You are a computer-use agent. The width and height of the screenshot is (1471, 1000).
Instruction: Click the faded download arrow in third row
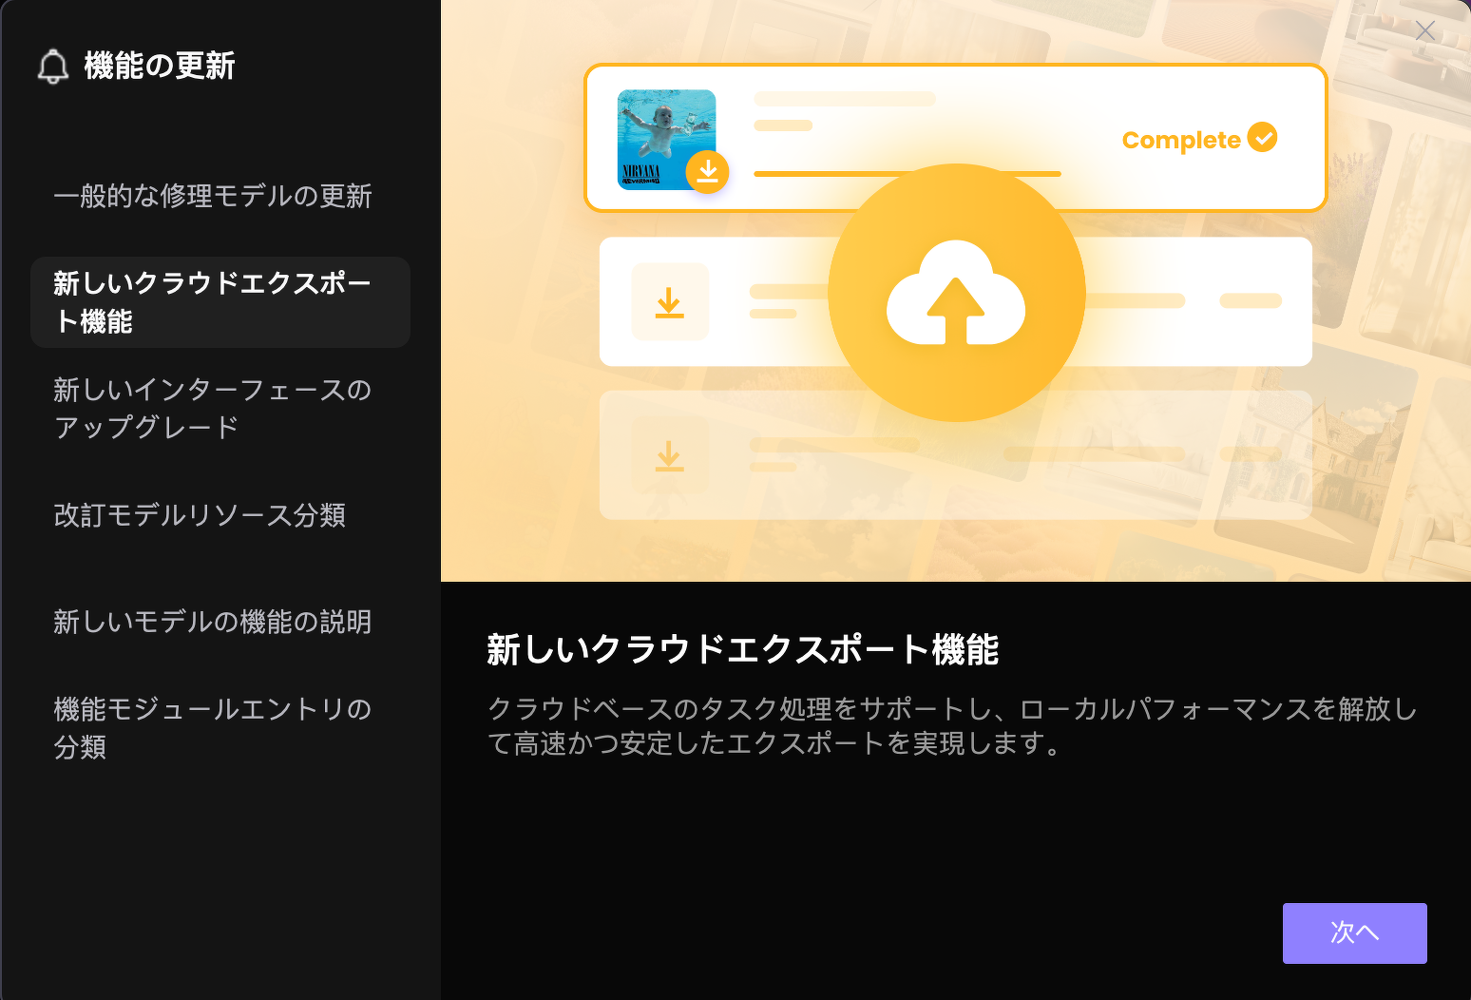pos(670,455)
